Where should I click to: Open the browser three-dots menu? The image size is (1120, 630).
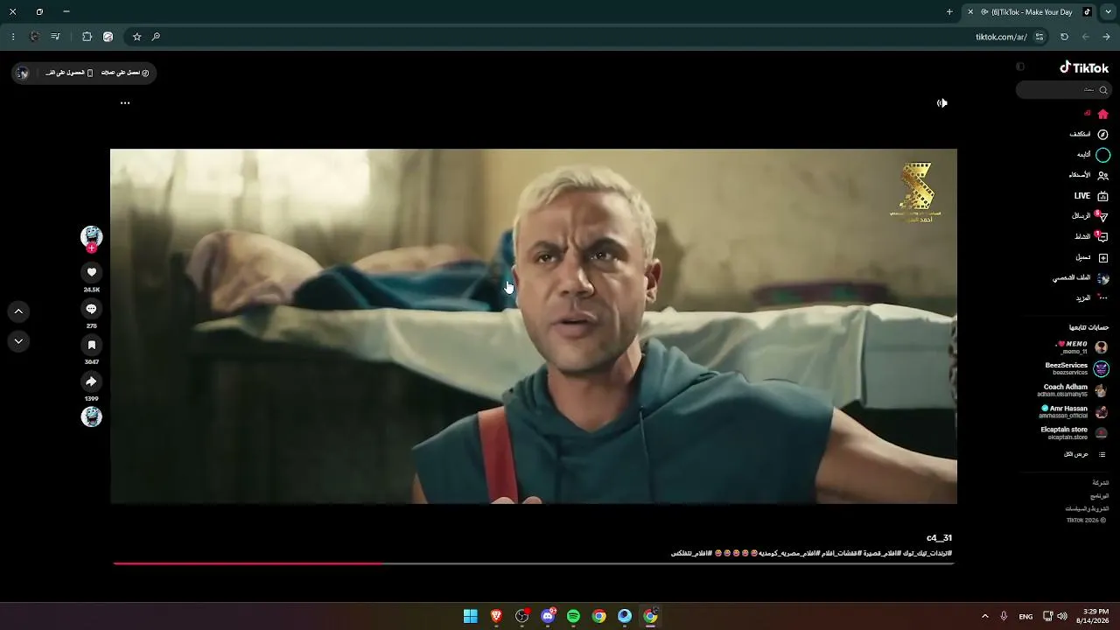[12, 37]
